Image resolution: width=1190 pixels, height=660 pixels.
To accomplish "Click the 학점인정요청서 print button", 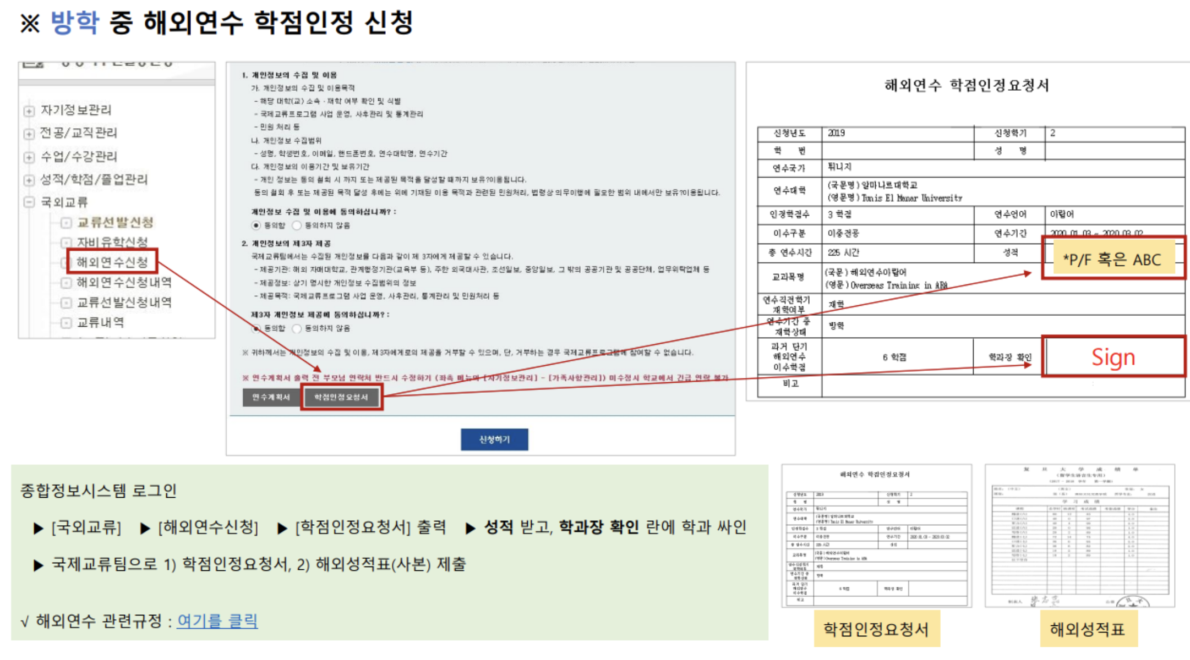I will tap(341, 397).
